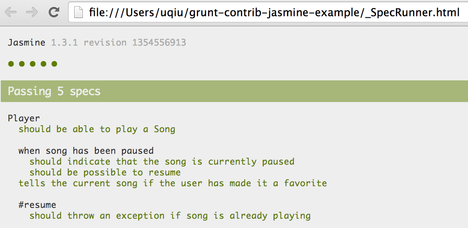Click the second green spec result dot

[x=22, y=64]
